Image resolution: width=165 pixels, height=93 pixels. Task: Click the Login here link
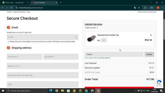pos(28,33)
